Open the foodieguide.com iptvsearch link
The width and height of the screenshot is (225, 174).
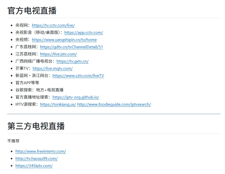[114, 104]
